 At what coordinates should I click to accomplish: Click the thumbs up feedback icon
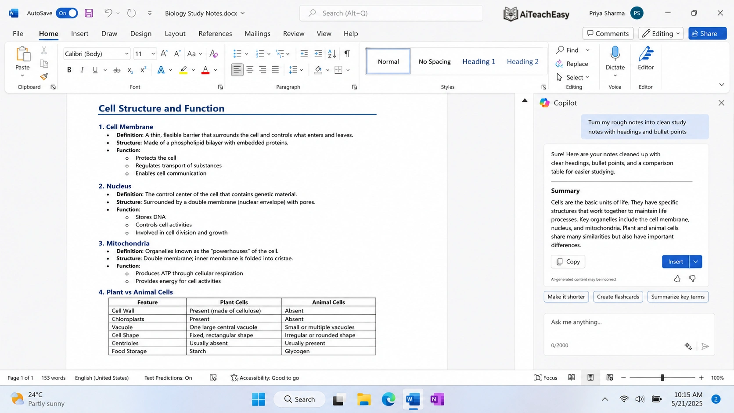point(677,279)
